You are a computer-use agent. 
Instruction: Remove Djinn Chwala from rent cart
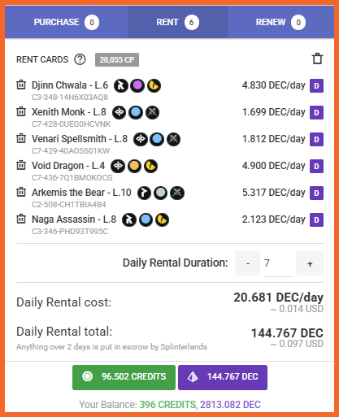[x=21, y=85]
